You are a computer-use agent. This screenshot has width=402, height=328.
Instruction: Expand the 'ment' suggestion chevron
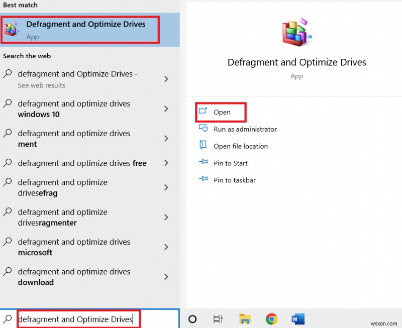[166, 138]
